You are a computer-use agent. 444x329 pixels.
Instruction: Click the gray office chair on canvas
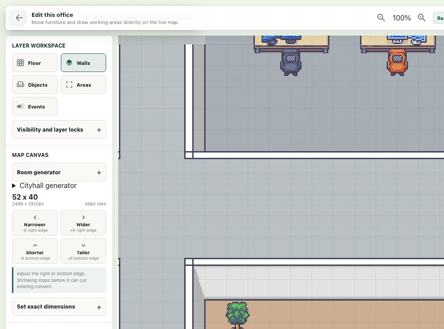coord(290,63)
